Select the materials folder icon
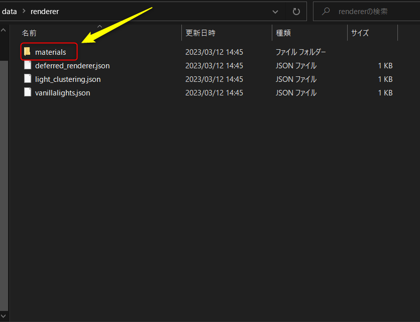 pos(27,52)
